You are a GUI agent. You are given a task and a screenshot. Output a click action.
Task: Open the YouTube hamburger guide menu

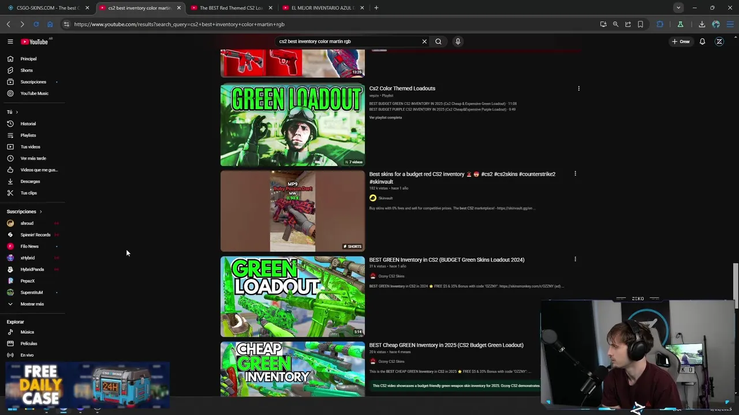pyautogui.click(x=10, y=41)
